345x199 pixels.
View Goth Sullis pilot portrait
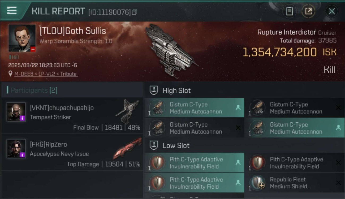coord(22,38)
